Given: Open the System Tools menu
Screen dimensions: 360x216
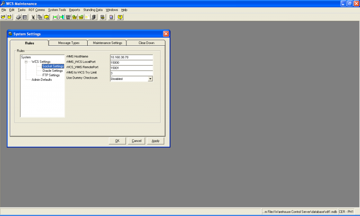Looking at the screenshot, I should 57,10.
